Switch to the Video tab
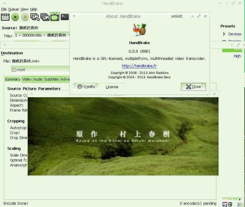Image resolution: width=245 pixels, height=207 pixels. (27, 79)
